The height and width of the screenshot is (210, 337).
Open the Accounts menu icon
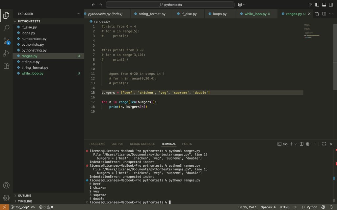click(x=6, y=185)
